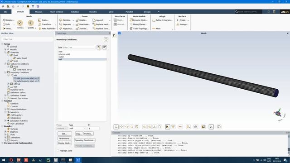The width and height of the screenshot is (290, 163).
Task: Click the Quick Search field
Action: (248, 12)
